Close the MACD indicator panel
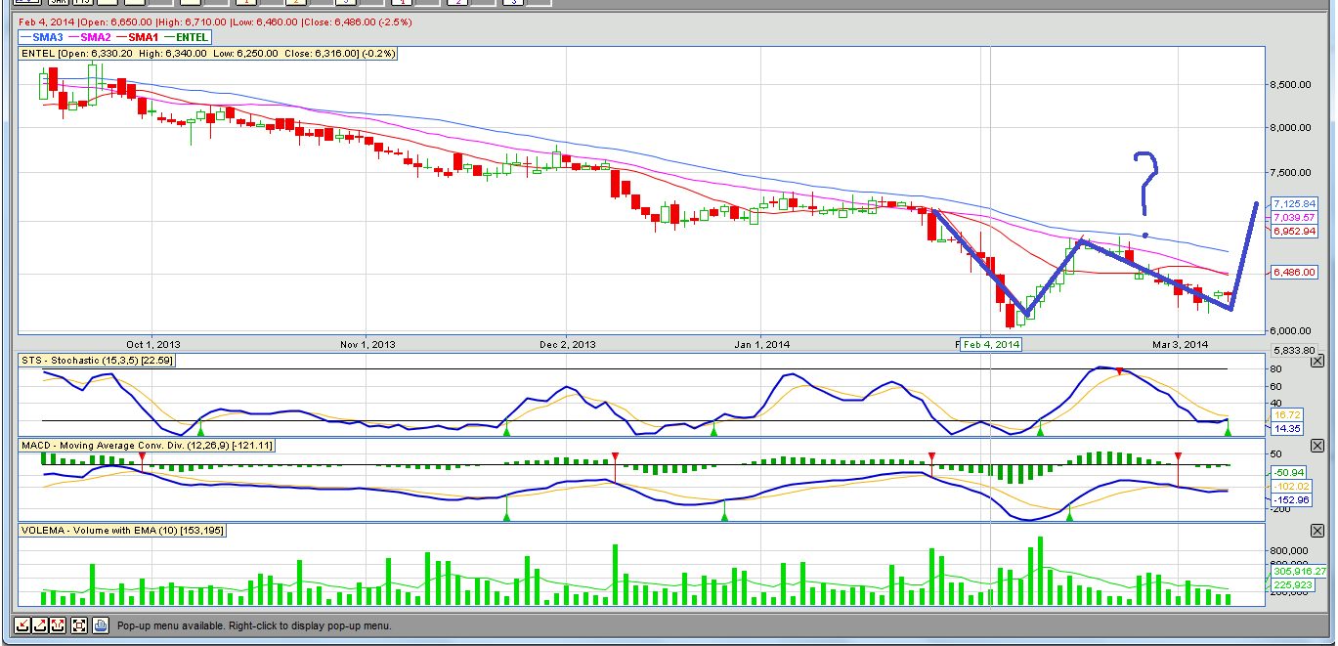This screenshot has width=1338, height=646. 1316,446
